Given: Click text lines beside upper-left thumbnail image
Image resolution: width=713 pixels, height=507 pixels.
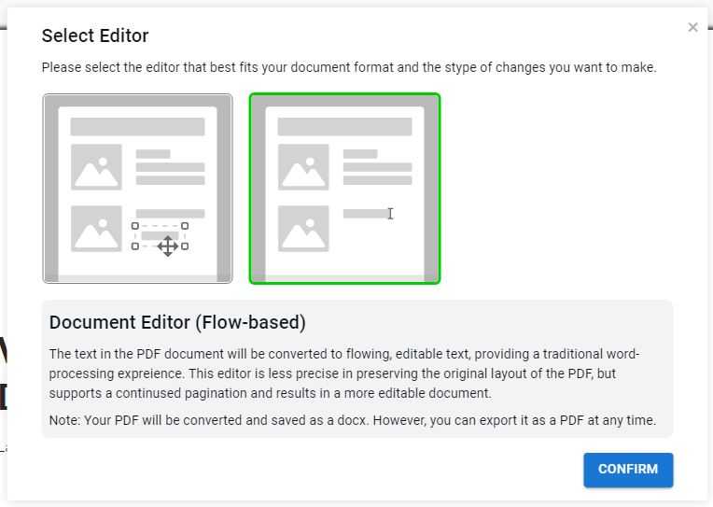Looking at the screenshot, I should (x=170, y=167).
